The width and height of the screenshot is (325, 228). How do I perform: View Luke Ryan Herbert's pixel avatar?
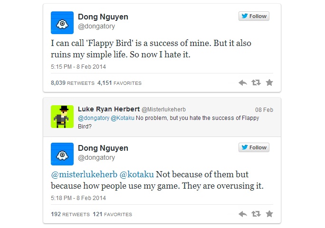(62, 117)
